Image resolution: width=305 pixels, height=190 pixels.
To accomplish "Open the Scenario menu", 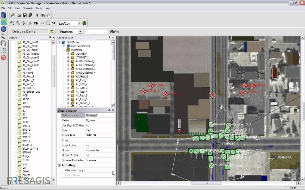I will coord(28,8).
